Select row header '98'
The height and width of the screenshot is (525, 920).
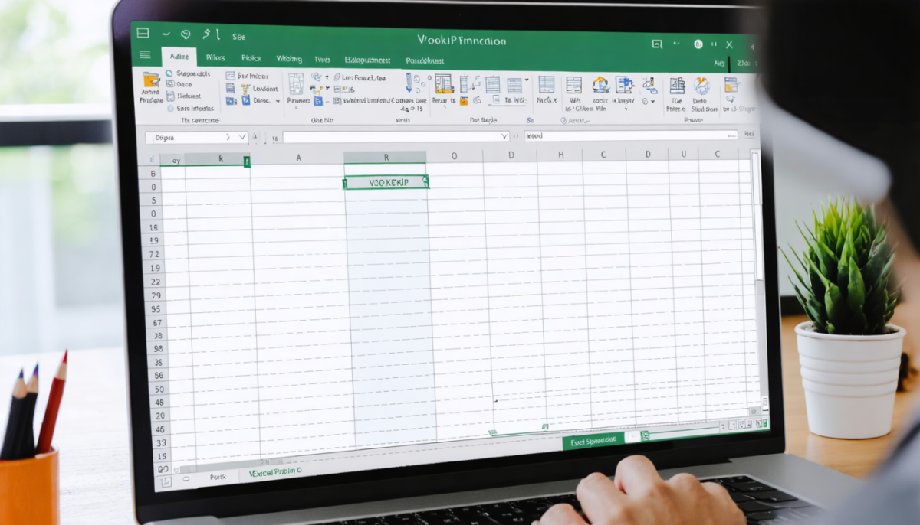pos(158,350)
